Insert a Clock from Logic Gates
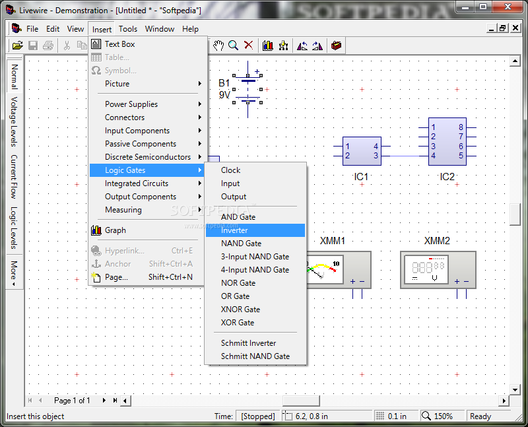528x427 pixels. pos(255,170)
